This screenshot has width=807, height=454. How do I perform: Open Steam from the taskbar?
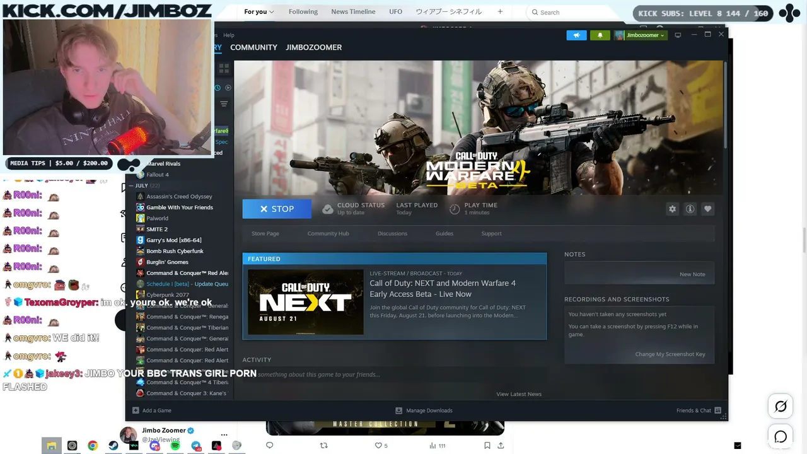(x=113, y=446)
